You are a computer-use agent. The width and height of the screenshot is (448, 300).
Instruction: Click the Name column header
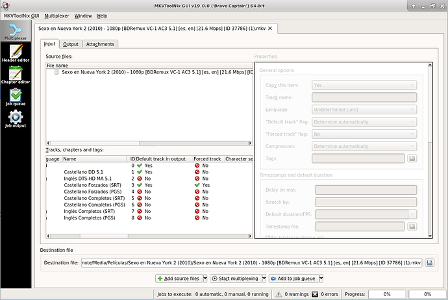tap(94, 159)
